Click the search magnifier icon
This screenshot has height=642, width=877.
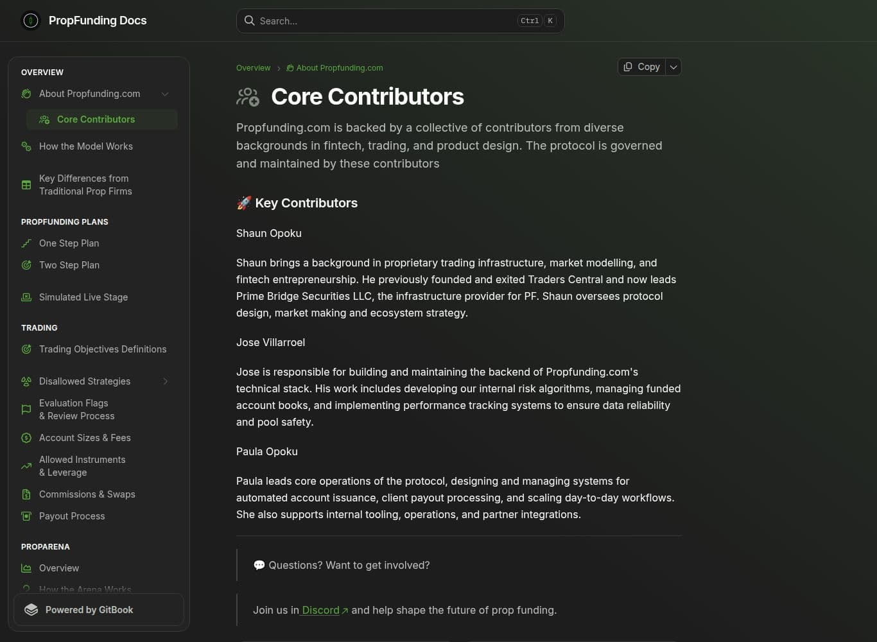[249, 21]
